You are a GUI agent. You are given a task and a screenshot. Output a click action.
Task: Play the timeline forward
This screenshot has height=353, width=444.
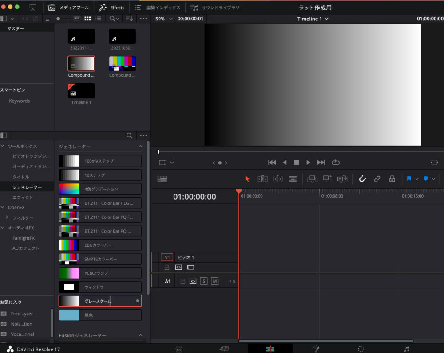pyautogui.click(x=309, y=163)
